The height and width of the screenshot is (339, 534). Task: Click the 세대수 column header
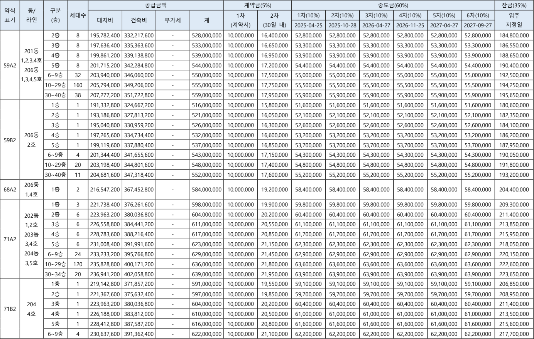(x=78, y=15)
